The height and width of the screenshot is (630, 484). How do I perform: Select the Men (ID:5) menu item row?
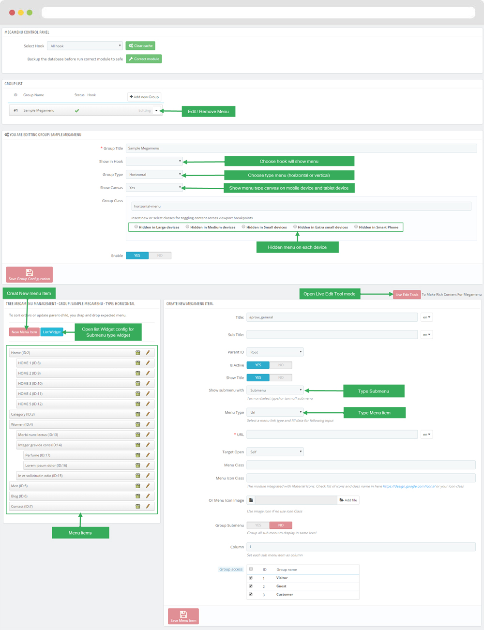point(68,486)
